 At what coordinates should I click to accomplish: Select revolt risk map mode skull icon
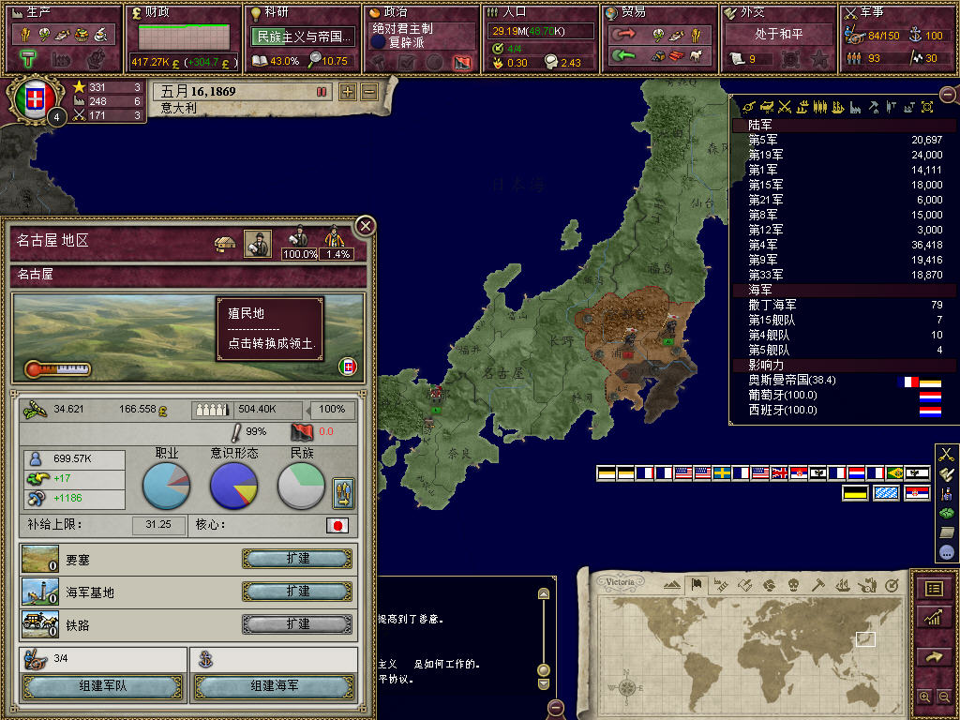pyautogui.click(x=793, y=585)
